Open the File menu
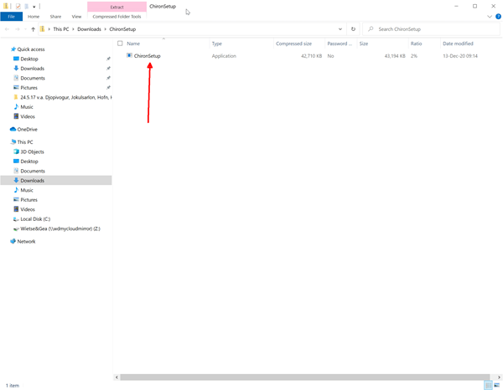The width and height of the screenshot is (503, 390). (x=12, y=17)
